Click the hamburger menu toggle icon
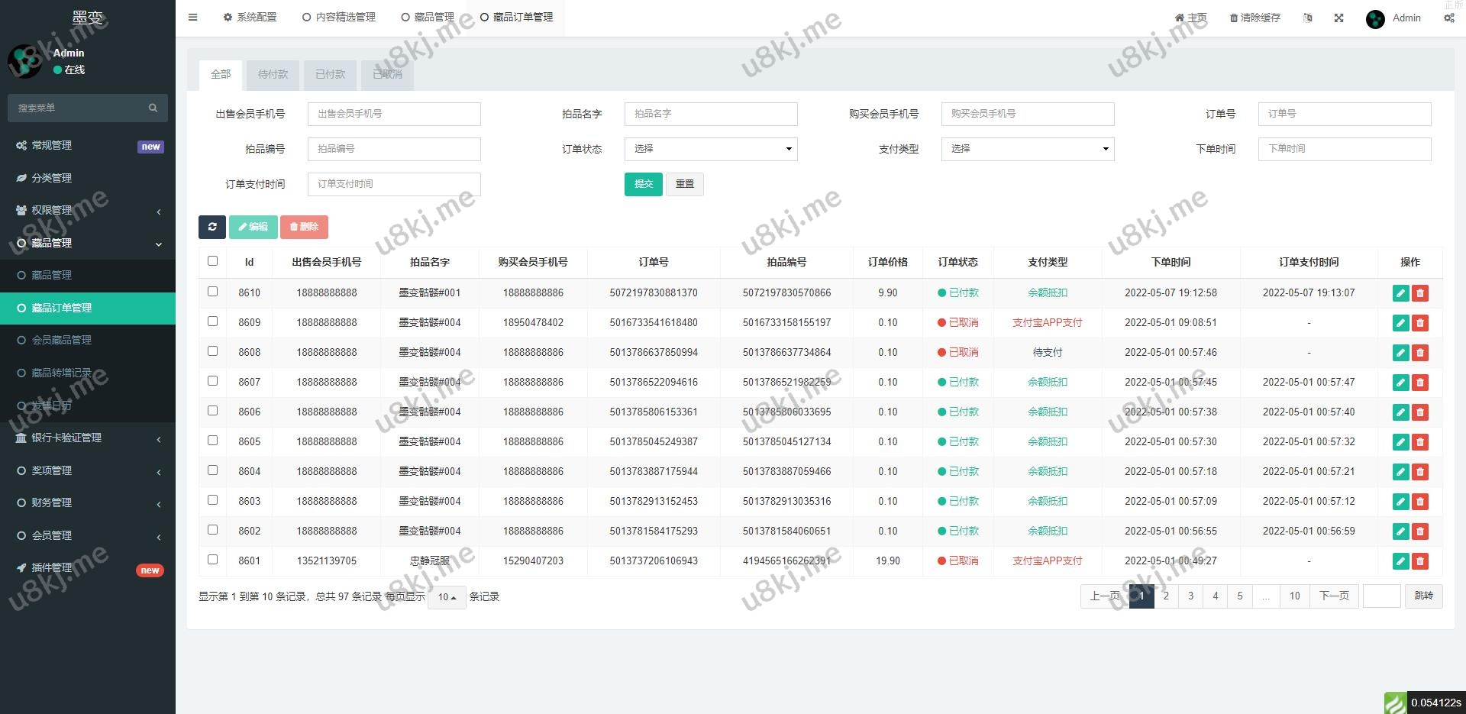The width and height of the screenshot is (1466, 714). 193,18
